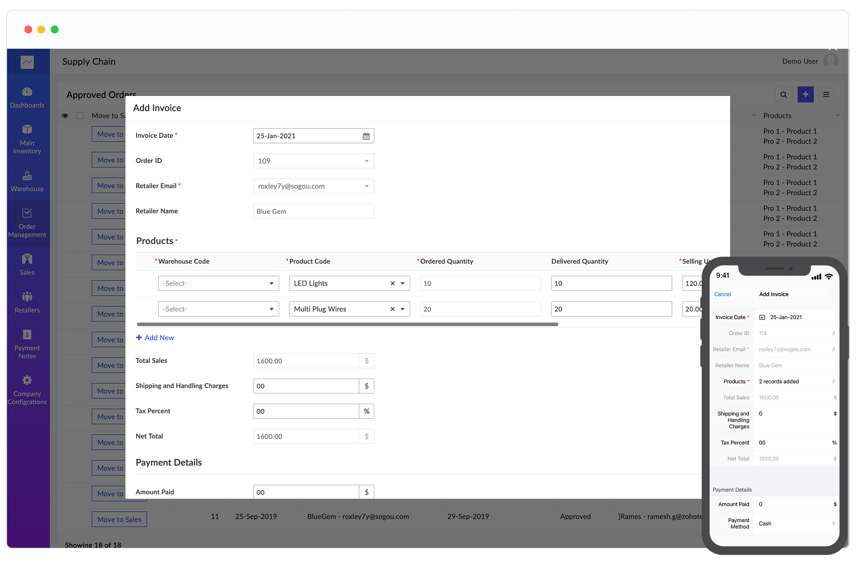Go to the Warehouse section
This screenshot has height=569, width=865.
27,182
